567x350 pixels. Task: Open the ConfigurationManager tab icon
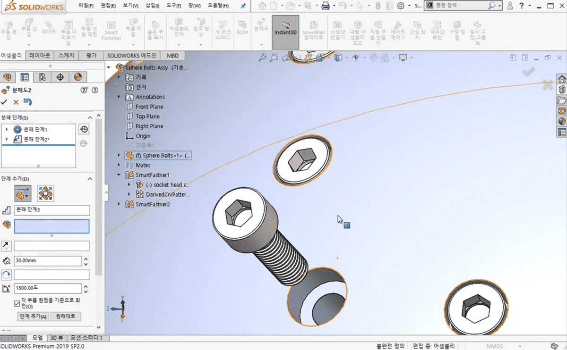coord(43,77)
